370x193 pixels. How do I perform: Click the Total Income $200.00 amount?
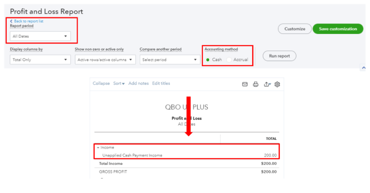click(269, 164)
